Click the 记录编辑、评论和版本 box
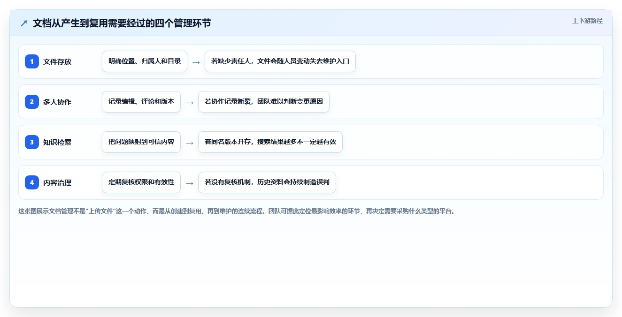Screen dimensions: 622x317 coord(141,102)
